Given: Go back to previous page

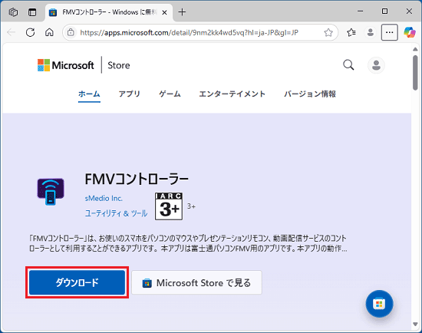Looking at the screenshot, I should point(11,32).
